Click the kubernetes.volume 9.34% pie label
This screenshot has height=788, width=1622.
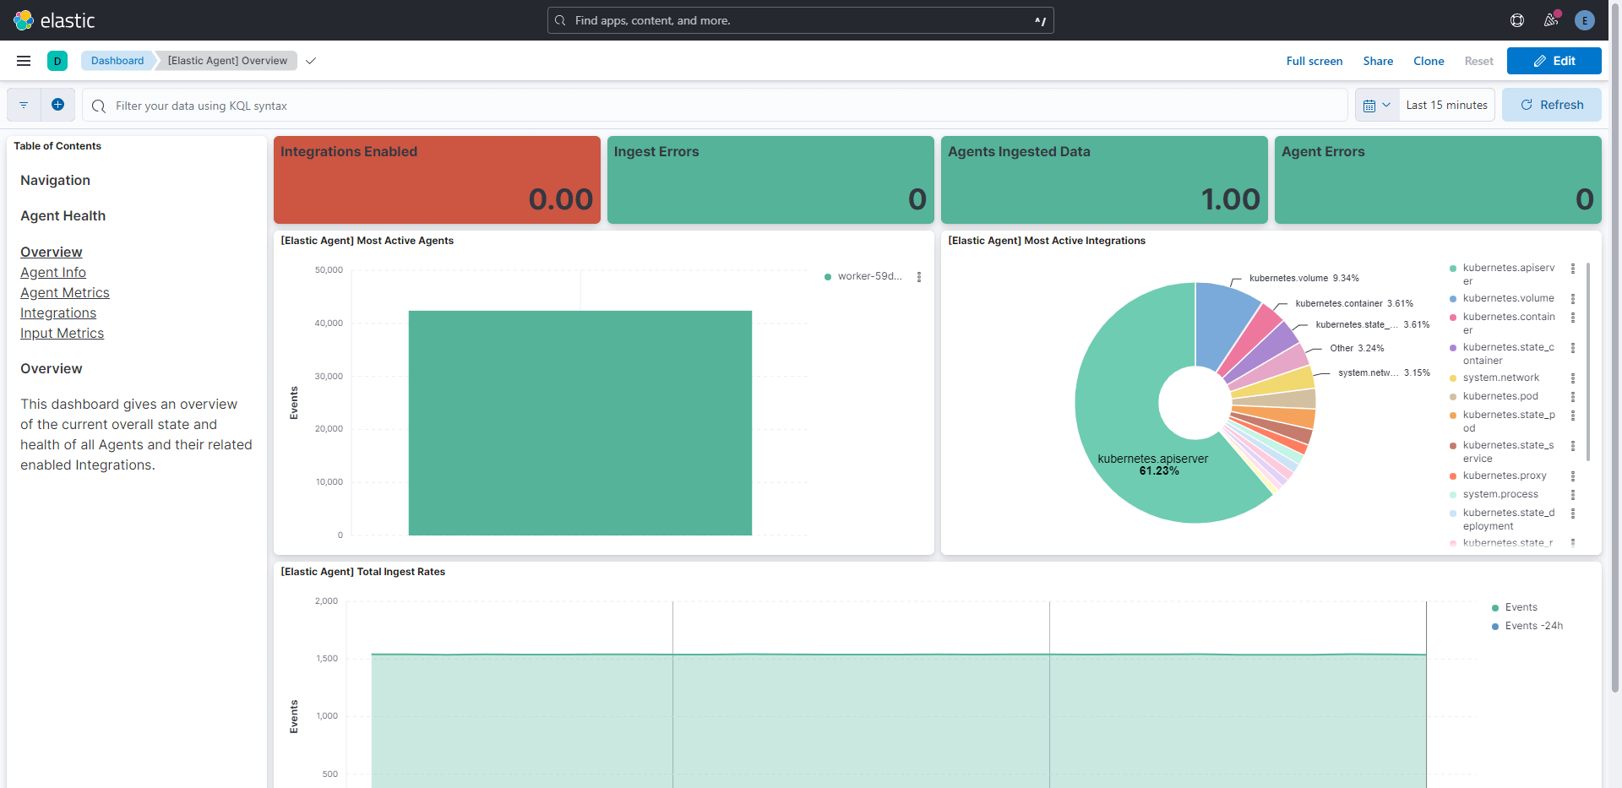(x=1304, y=278)
